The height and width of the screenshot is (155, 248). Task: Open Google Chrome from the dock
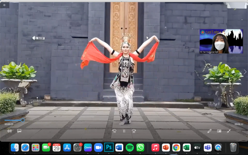click(x=176, y=147)
